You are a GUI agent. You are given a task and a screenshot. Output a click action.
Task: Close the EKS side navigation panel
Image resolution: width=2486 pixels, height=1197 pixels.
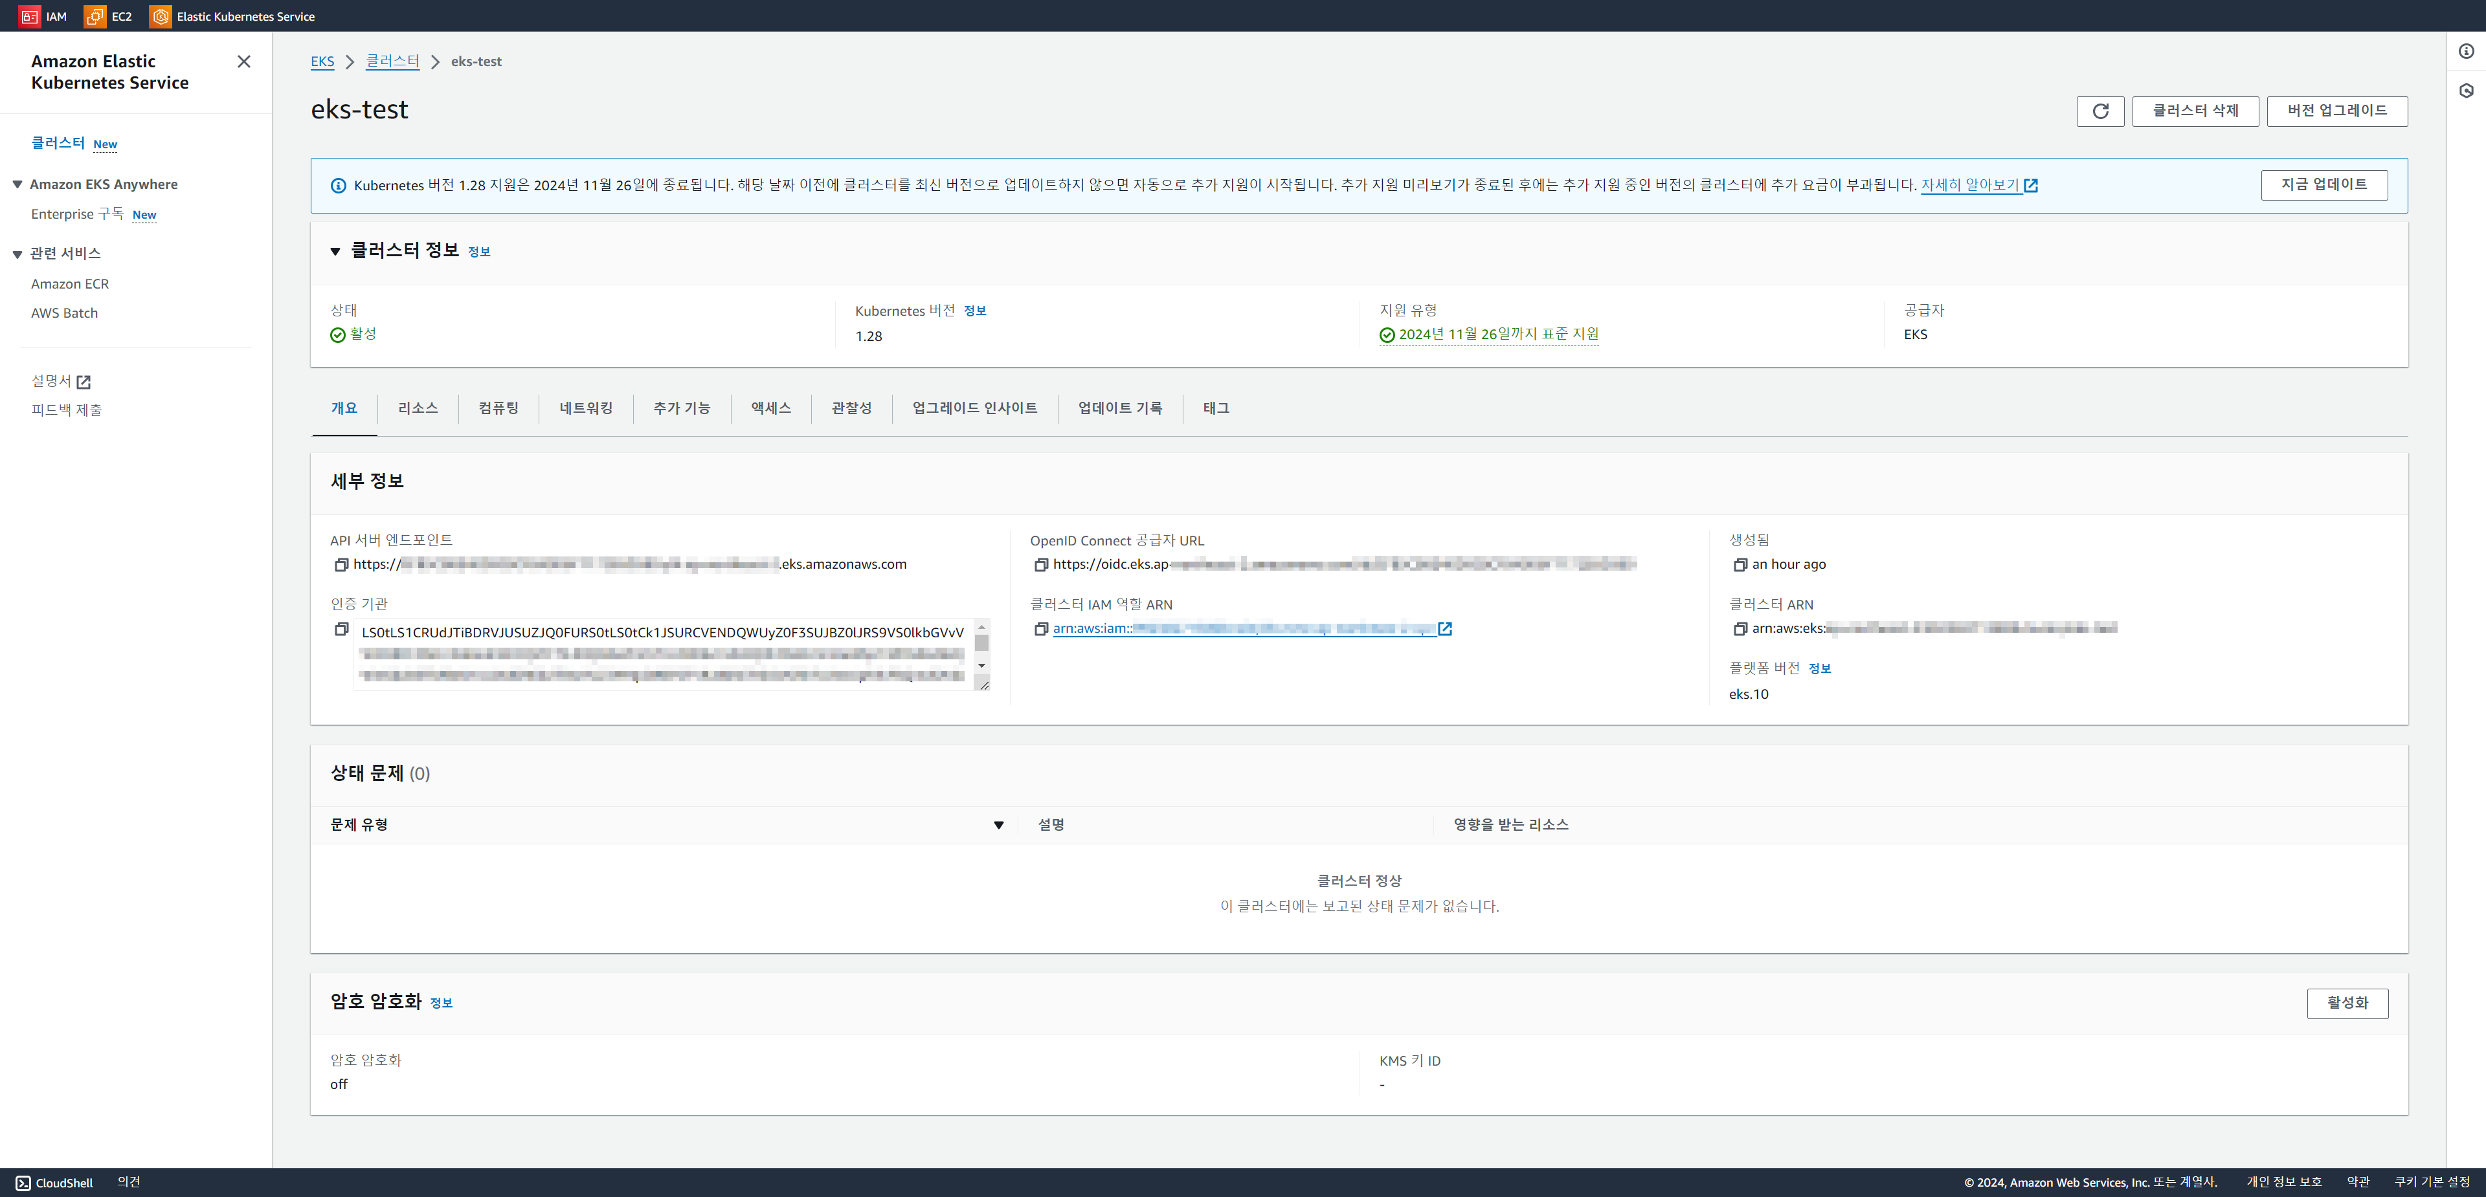(243, 61)
